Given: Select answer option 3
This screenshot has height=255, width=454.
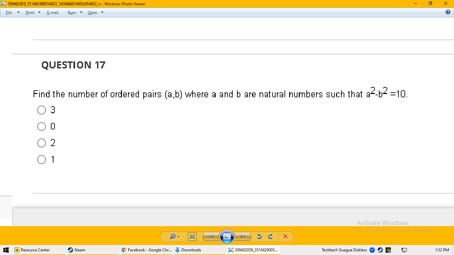Looking at the screenshot, I should pyautogui.click(x=41, y=110).
